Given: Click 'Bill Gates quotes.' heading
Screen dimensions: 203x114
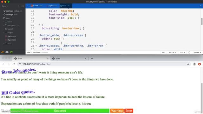Looking at the screenshot, I should [x=18, y=92].
